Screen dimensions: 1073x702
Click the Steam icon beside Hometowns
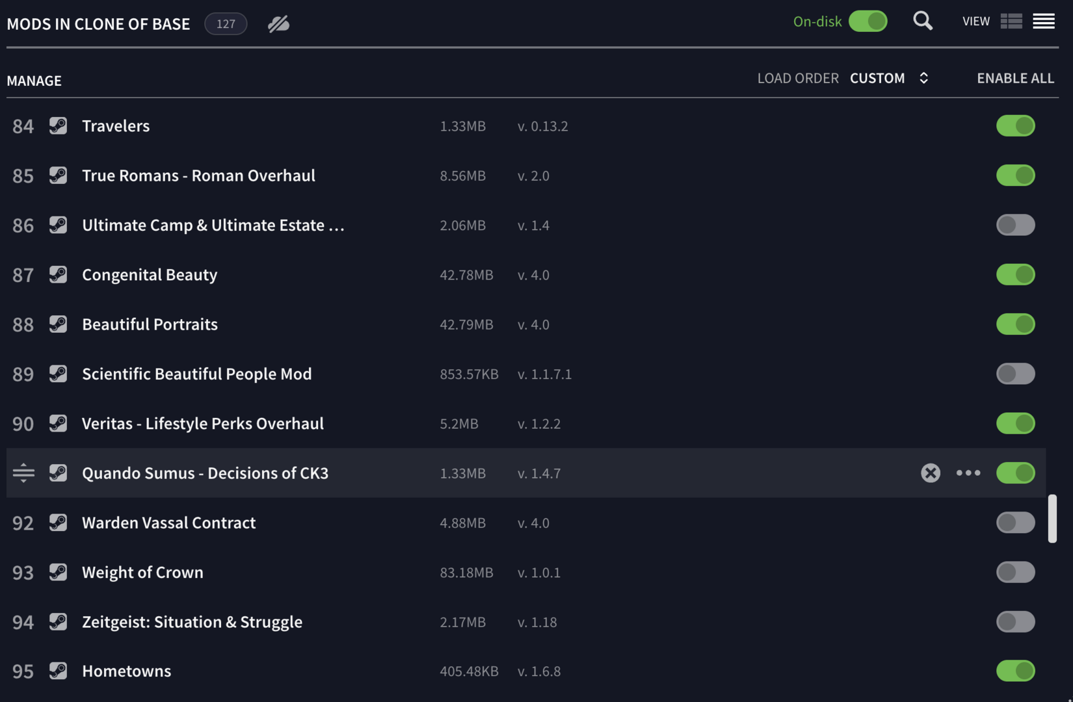pyautogui.click(x=58, y=671)
